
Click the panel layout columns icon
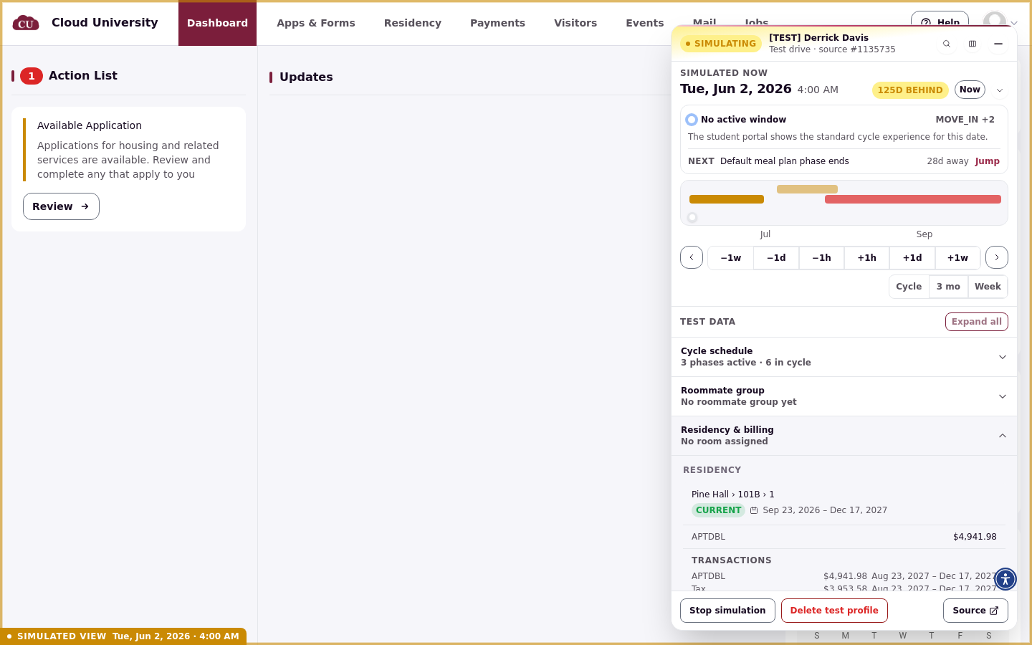pyautogui.click(x=973, y=44)
